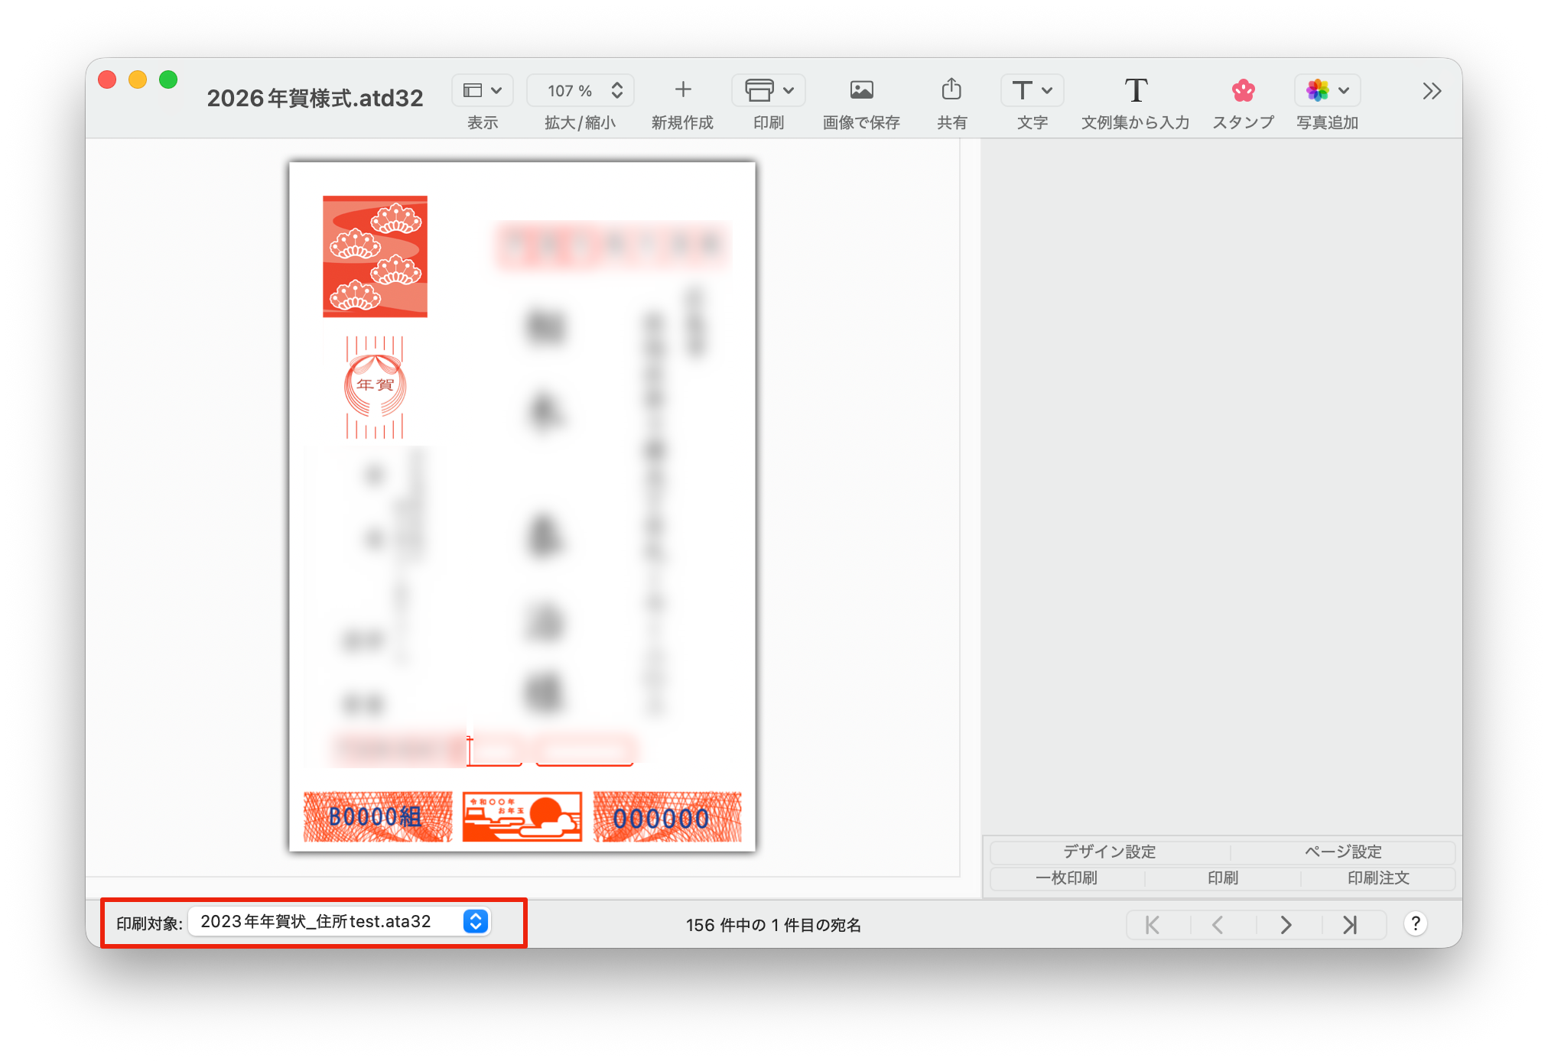Click the 画像で保存 image icon
The image size is (1548, 1061).
coord(861,90)
